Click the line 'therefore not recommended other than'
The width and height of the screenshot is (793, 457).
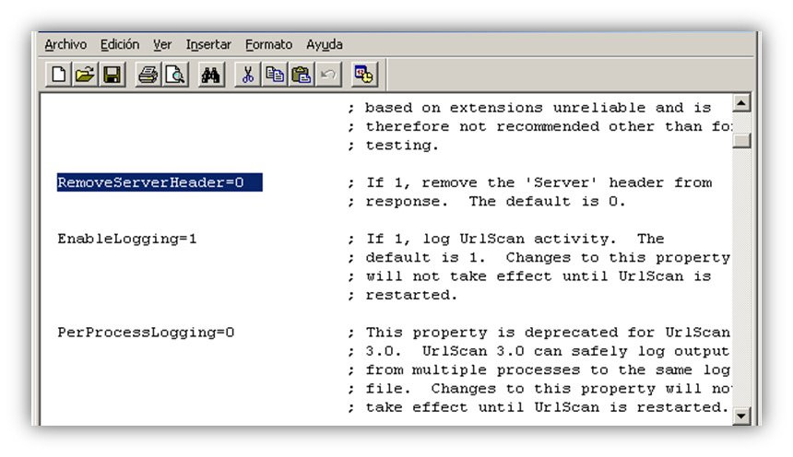point(534,127)
